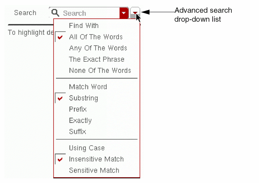The width and height of the screenshot is (259, 183).
Task: Choose Suffix match option
Action: pos(77,132)
